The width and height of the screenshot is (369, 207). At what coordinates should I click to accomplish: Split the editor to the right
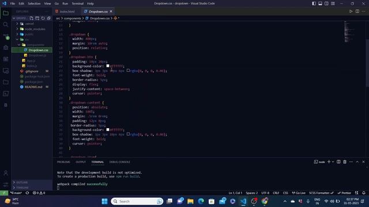[x=357, y=11]
